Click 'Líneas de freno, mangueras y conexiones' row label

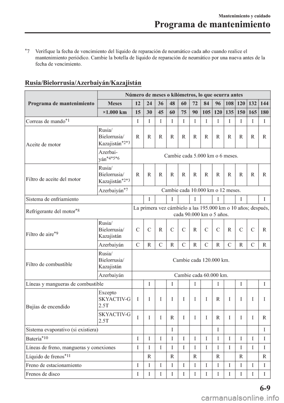[71, 347]
